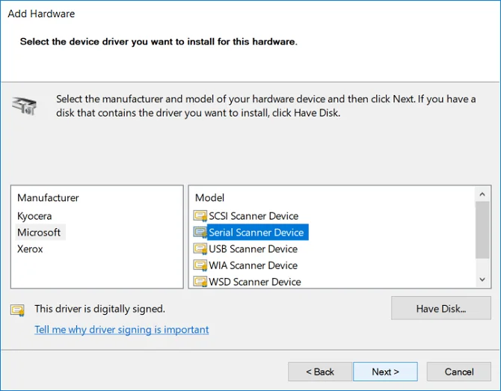Click the Serial Scanner Device driver icon
The height and width of the screenshot is (391, 501).
click(x=200, y=233)
